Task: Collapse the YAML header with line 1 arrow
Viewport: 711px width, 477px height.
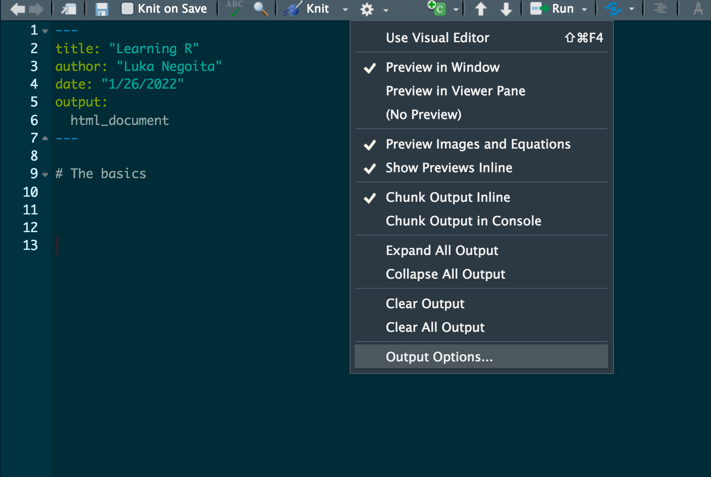Action: tap(45, 31)
